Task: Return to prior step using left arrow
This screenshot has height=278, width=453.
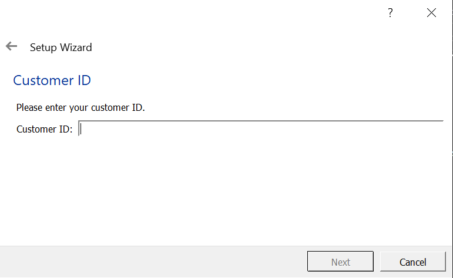Action: point(12,46)
